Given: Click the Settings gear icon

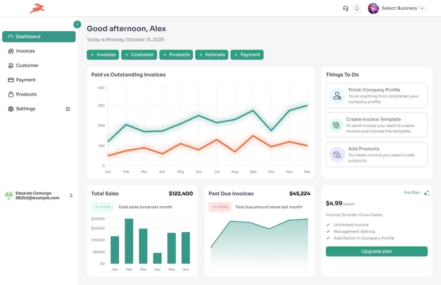Looking at the screenshot, I should coord(11,109).
